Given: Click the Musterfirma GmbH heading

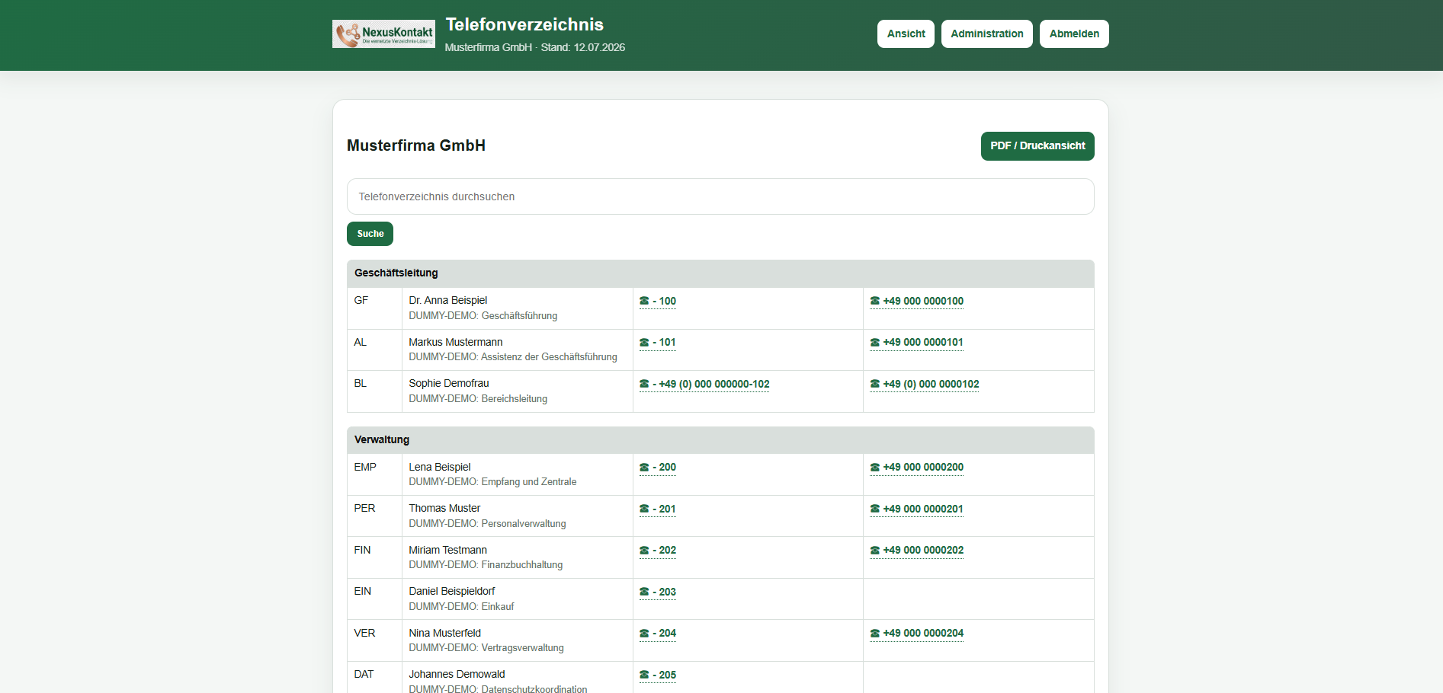Looking at the screenshot, I should click(416, 145).
